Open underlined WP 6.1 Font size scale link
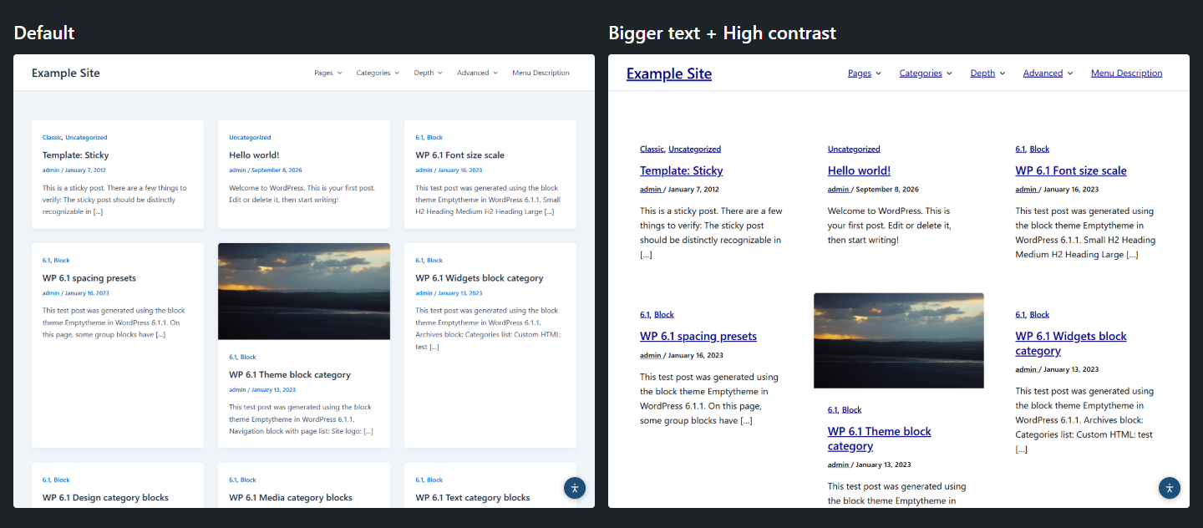The height and width of the screenshot is (528, 1203). tap(1071, 170)
